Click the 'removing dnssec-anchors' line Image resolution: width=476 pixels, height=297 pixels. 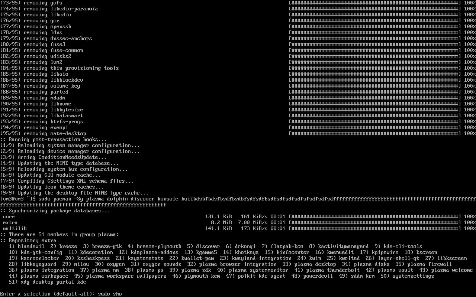point(46,38)
